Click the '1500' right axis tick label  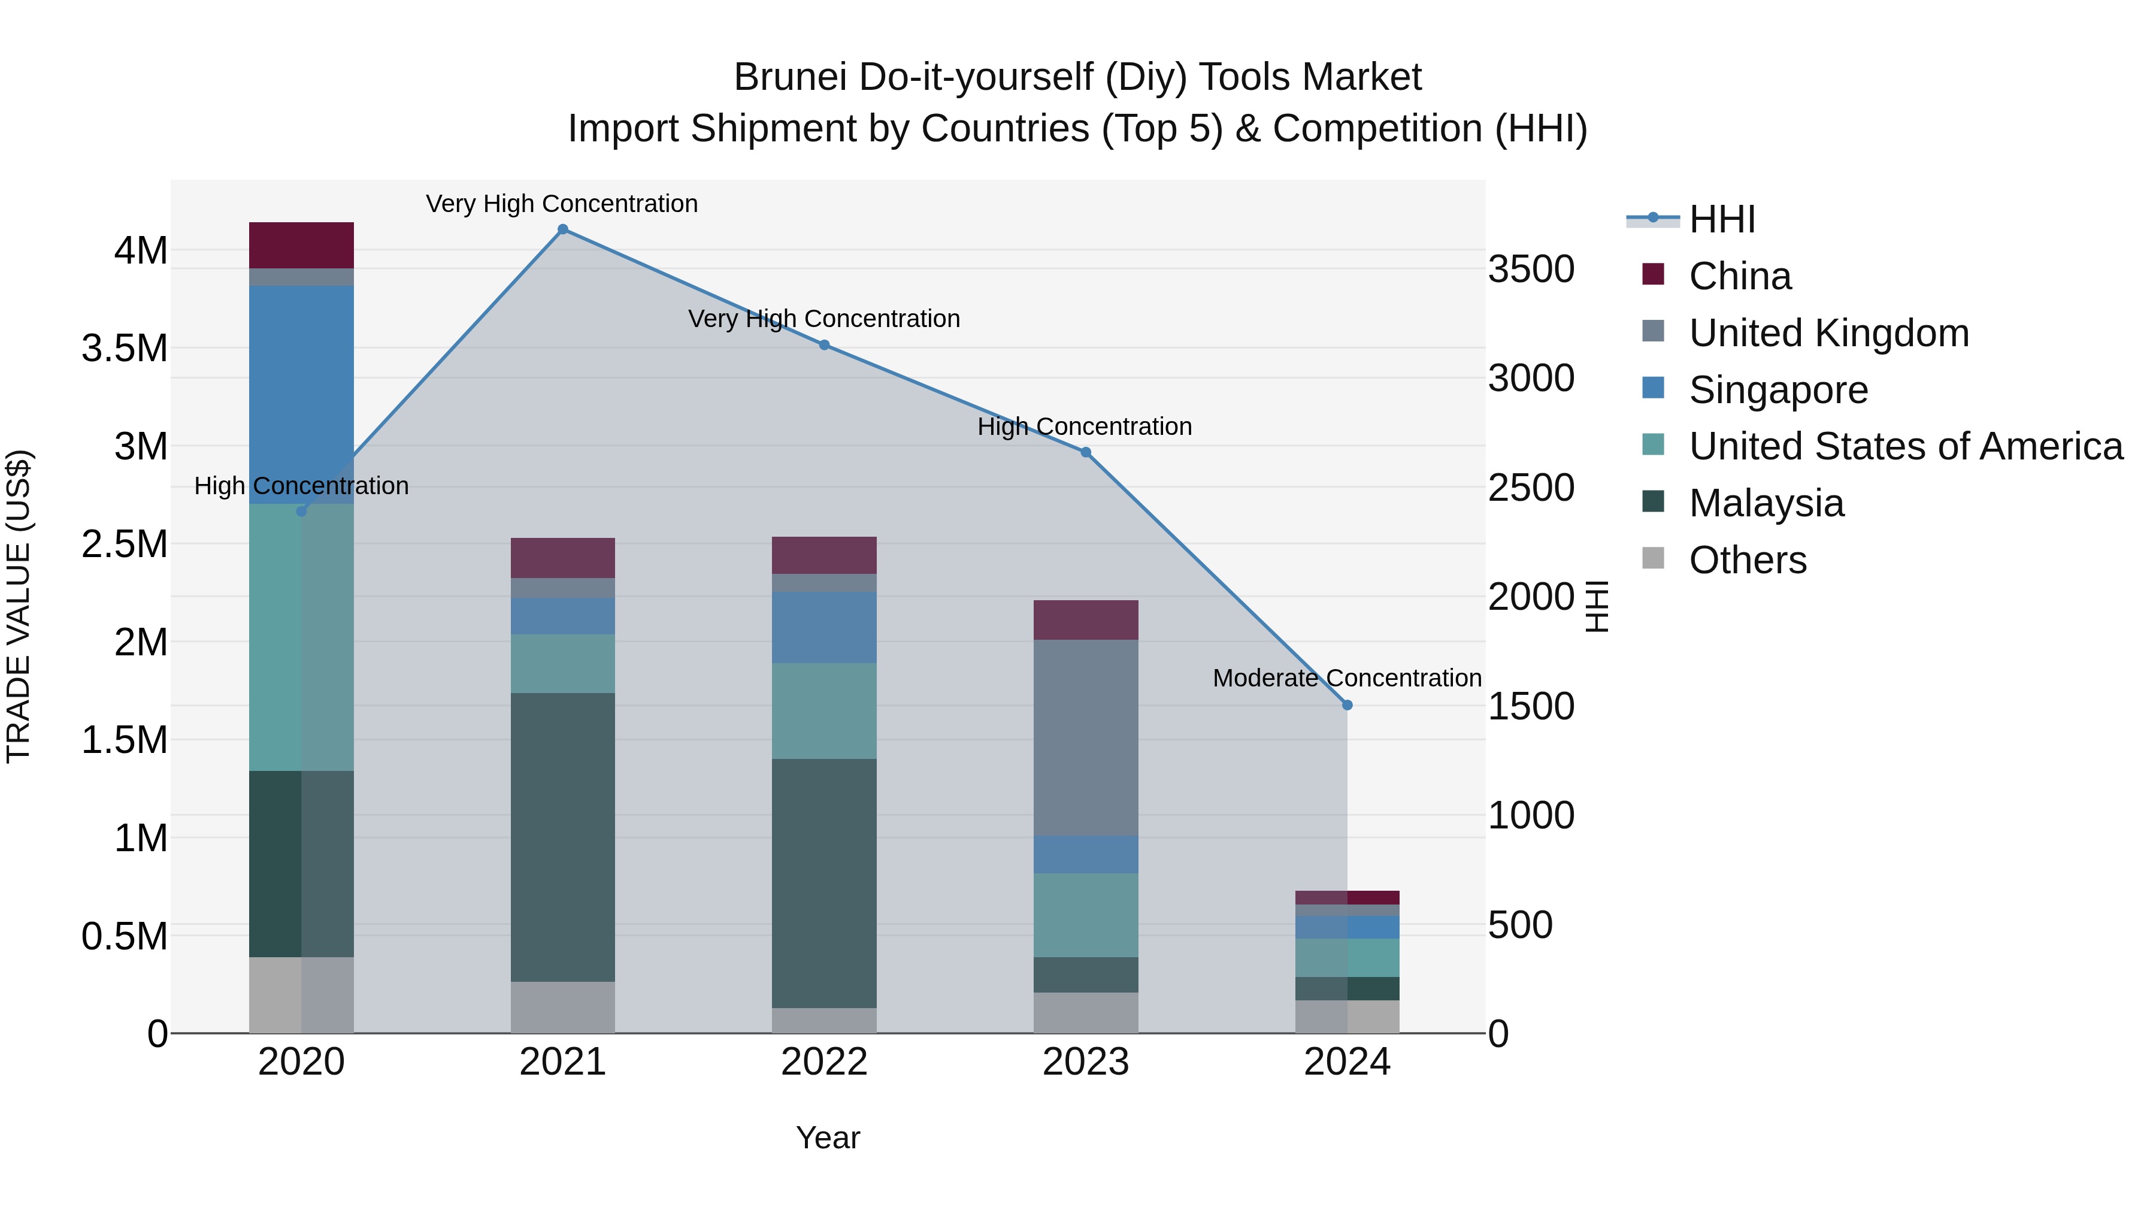coord(1531,707)
